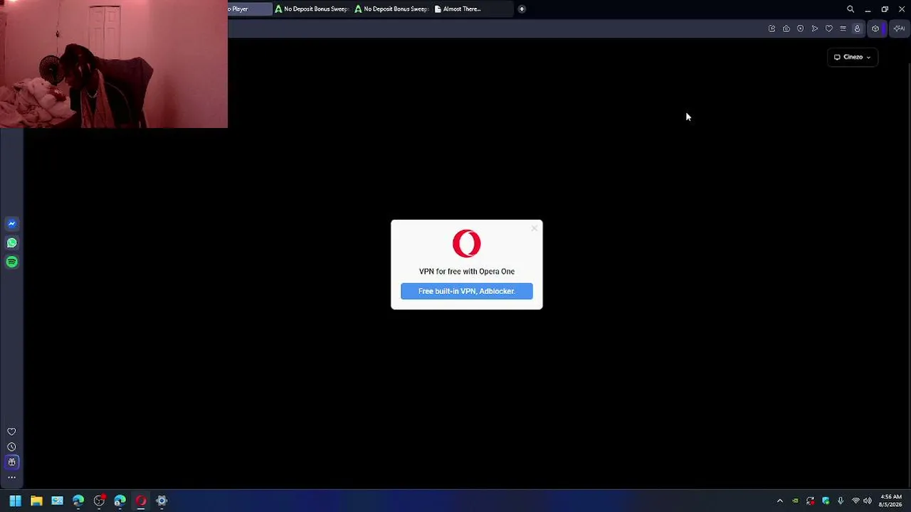This screenshot has width=911, height=512.
Task: Launch the AI assistant button
Action: pyautogui.click(x=899, y=28)
